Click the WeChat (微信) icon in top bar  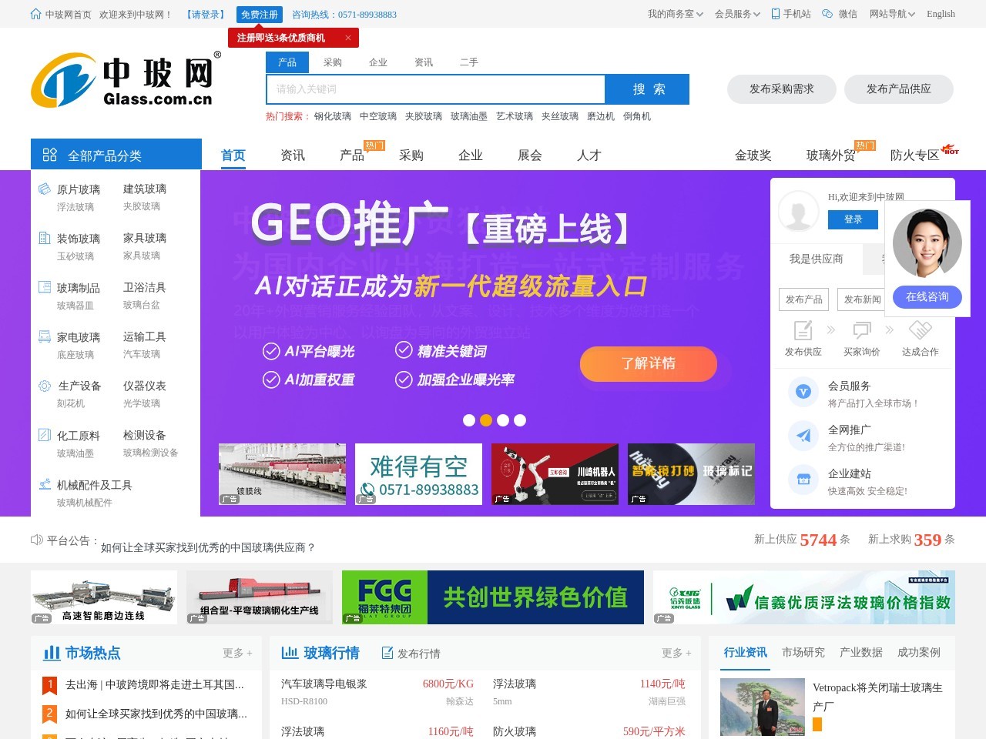pyautogui.click(x=829, y=14)
